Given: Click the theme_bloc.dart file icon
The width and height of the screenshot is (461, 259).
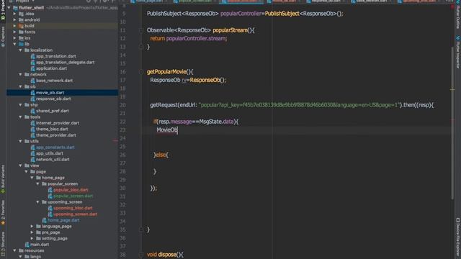Looking at the screenshot, I should pos(32,129).
